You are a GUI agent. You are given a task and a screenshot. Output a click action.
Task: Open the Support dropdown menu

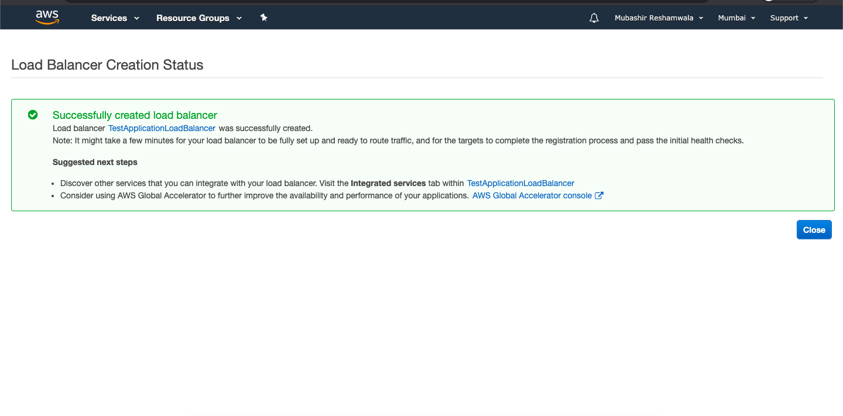[789, 18]
